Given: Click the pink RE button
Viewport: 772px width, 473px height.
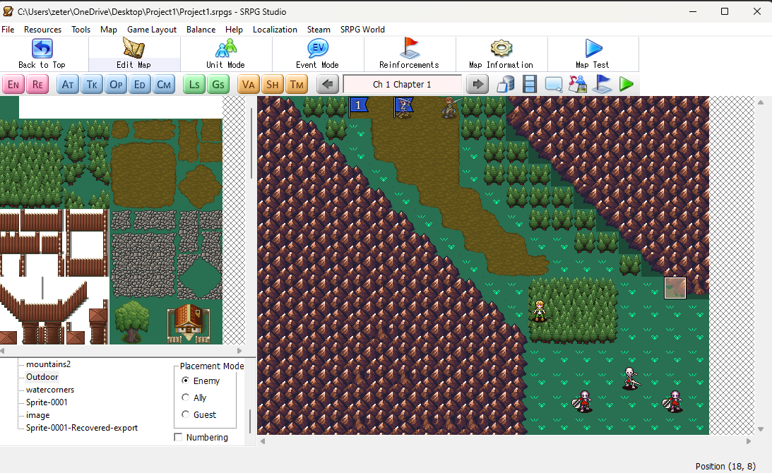Looking at the screenshot, I should coord(37,85).
